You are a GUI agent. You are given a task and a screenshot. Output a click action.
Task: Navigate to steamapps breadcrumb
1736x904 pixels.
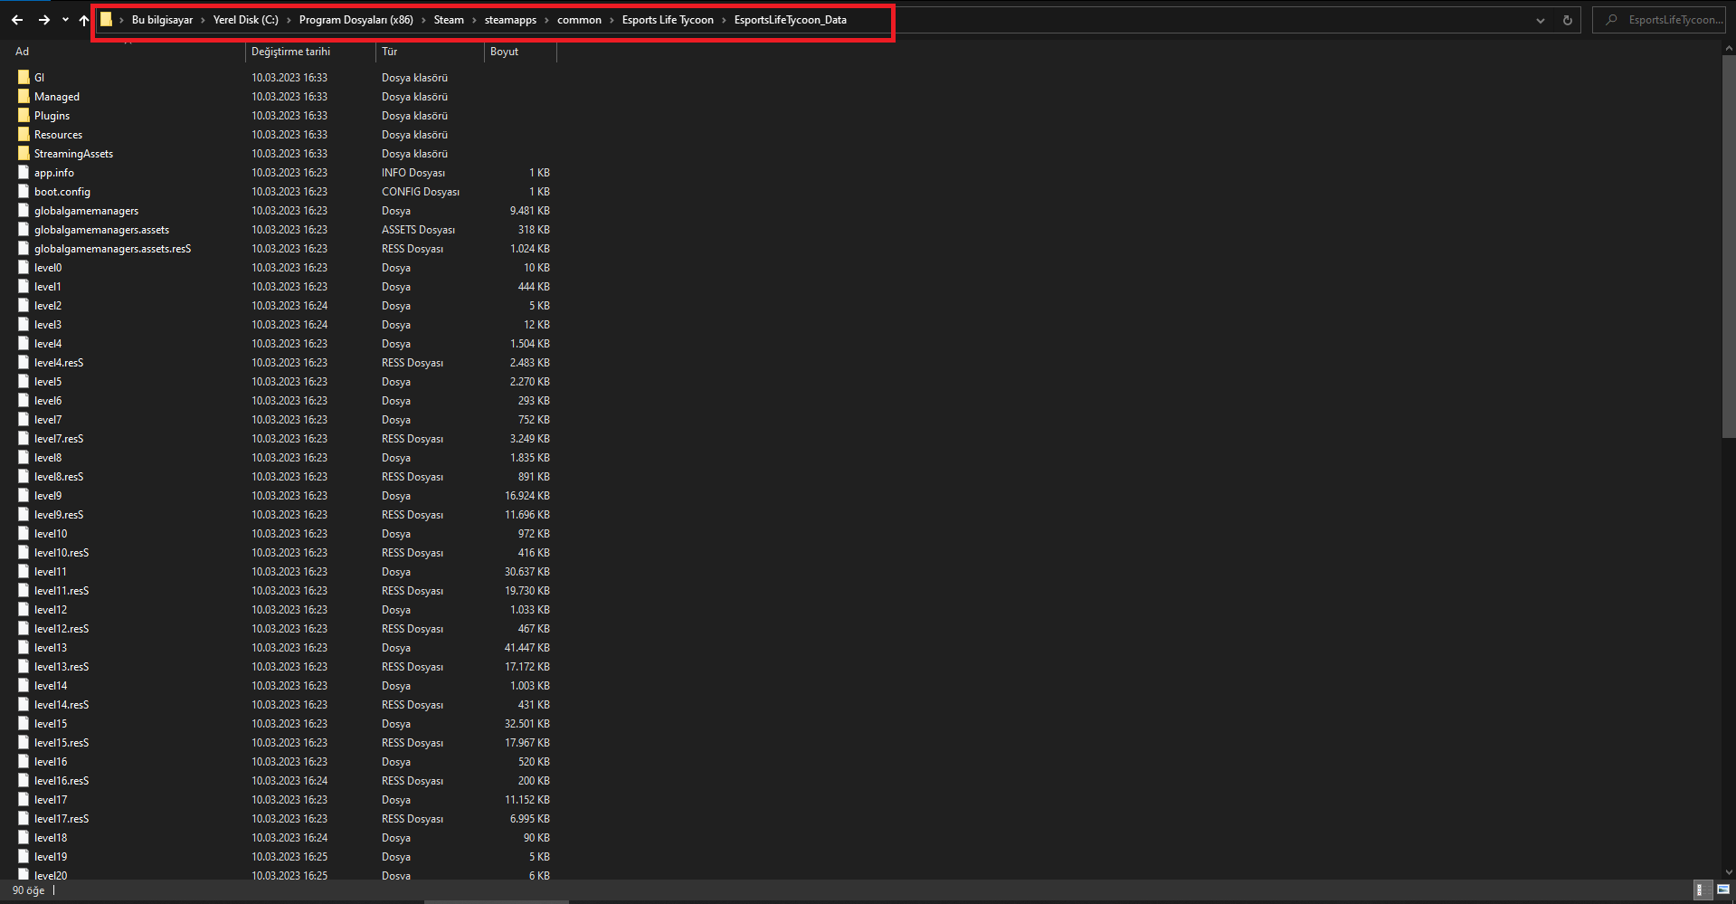(510, 20)
